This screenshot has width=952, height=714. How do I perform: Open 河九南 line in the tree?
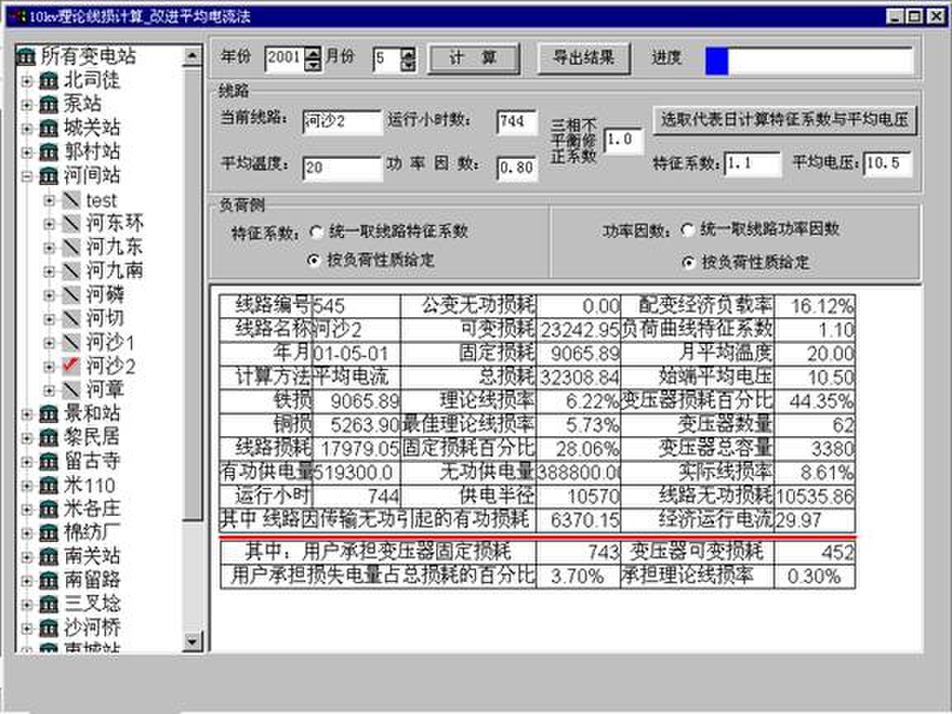pos(114,270)
